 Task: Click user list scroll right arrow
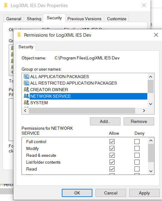click(144, 111)
